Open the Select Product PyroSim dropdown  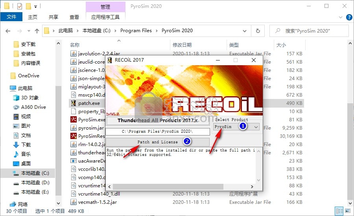236,127
